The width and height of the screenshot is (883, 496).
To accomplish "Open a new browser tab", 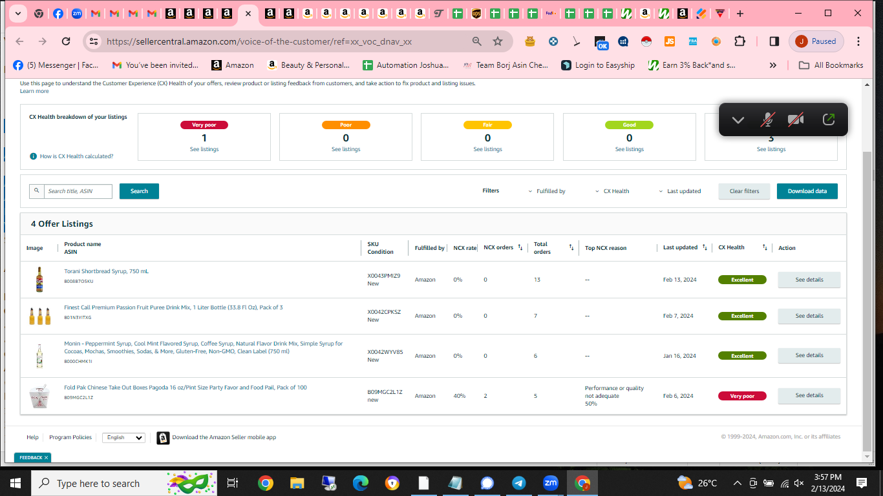I will [740, 14].
